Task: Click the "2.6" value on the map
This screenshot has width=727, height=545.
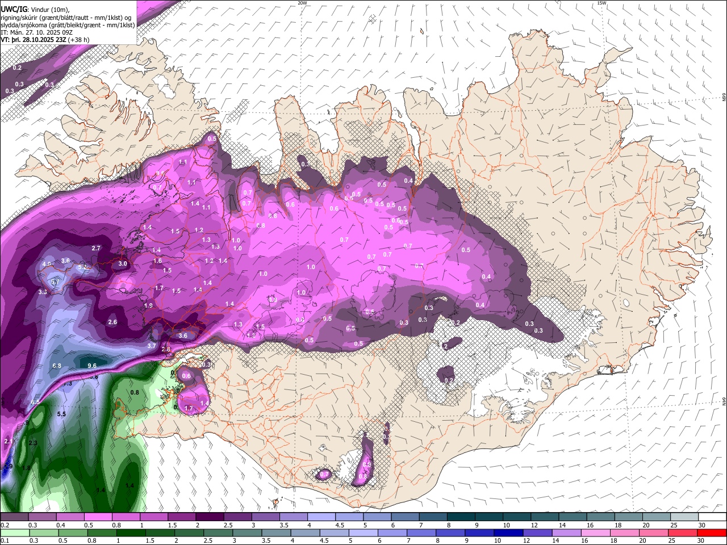Action: pos(112,322)
